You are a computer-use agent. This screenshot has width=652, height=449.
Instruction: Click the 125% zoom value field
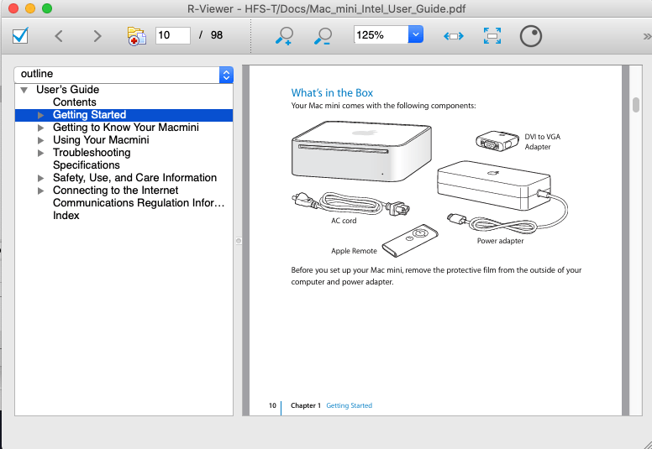[x=381, y=35]
